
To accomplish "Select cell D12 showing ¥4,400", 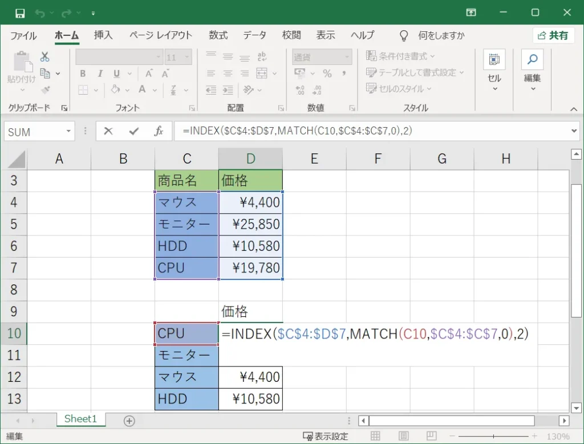I will [251, 377].
